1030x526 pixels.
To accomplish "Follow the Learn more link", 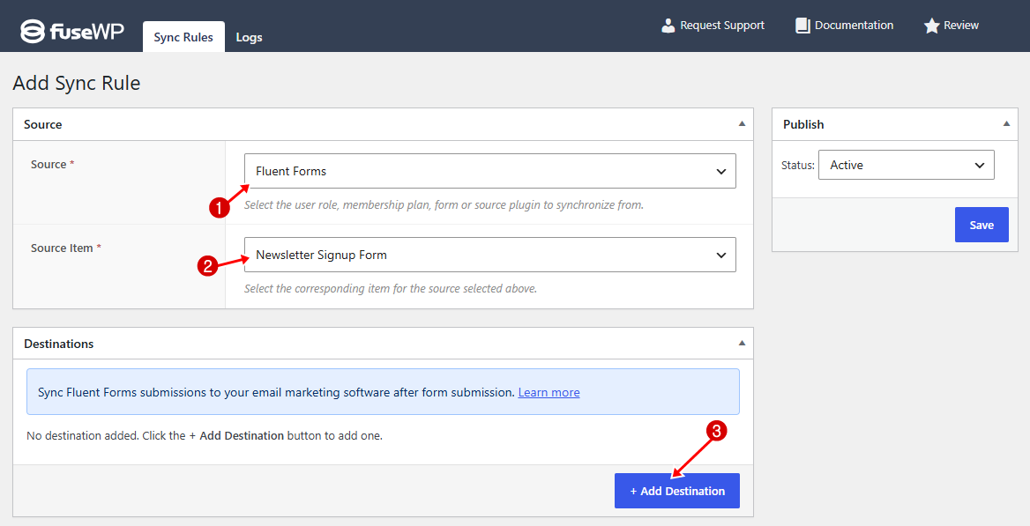I will pyautogui.click(x=549, y=392).
